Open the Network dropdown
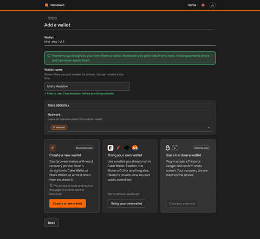The image size is (260, 239). (130, 128)
